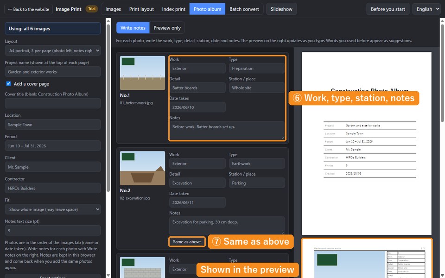Image resolution: width=445 pixels, height=278 pixels.
Task: Expand the English language dropdown
Action: (427, 9)
